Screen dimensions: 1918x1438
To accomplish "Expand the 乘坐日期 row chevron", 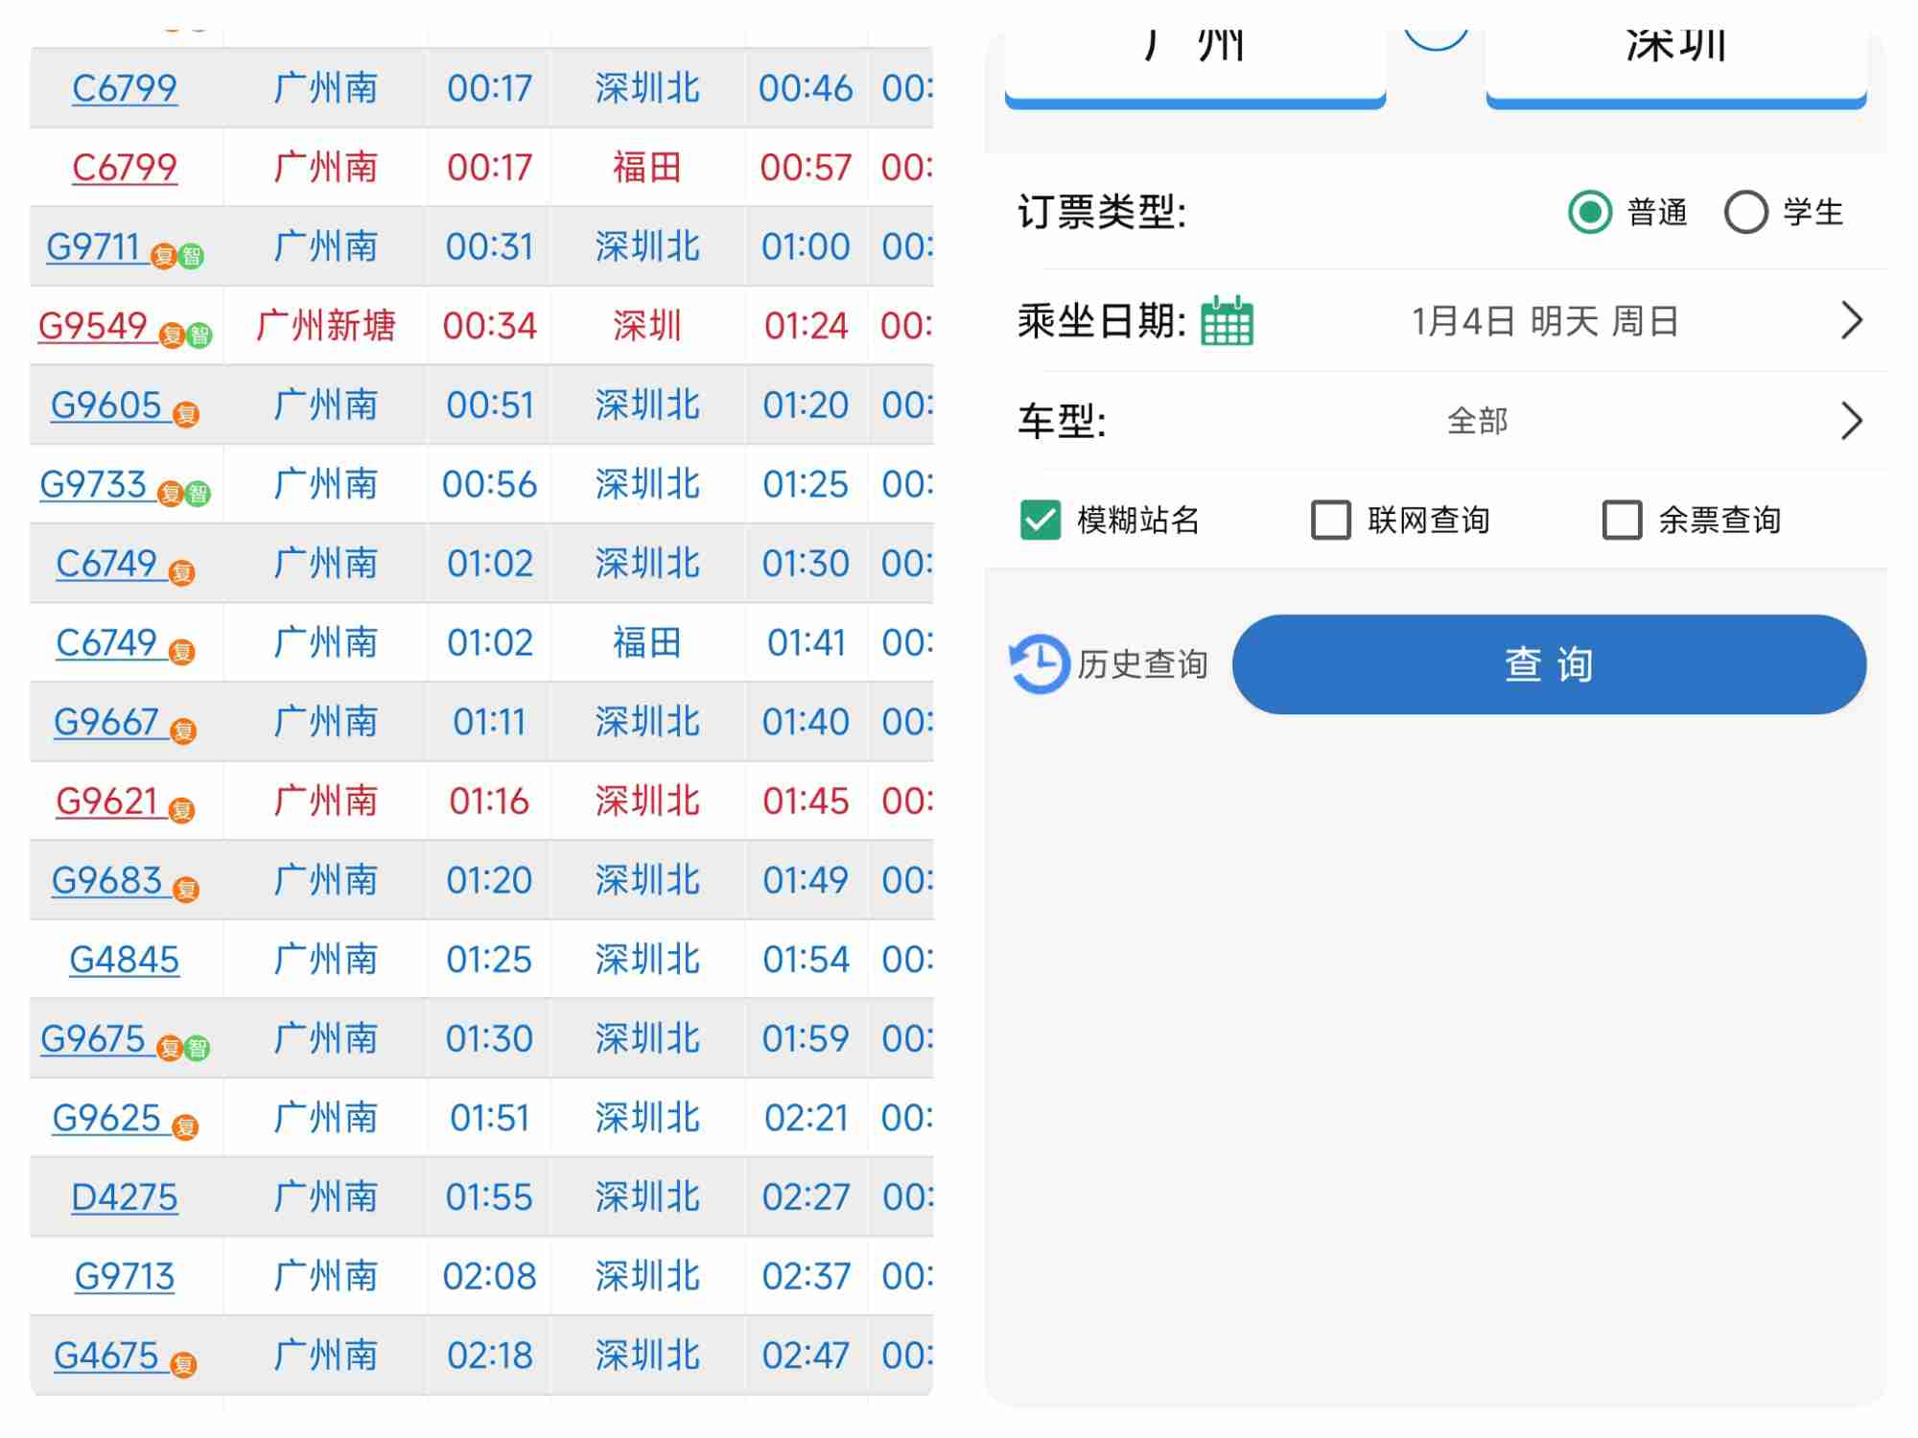I will pos(1852,321).
